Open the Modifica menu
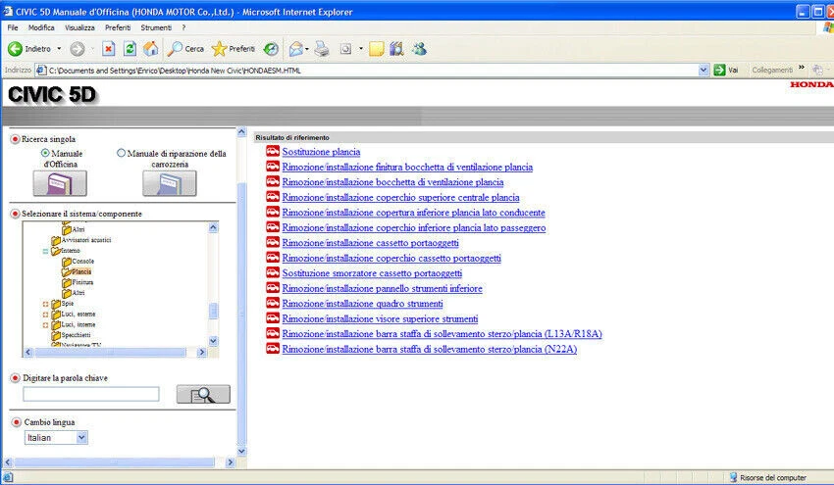The image size is (834, 485). click(41, 27)
